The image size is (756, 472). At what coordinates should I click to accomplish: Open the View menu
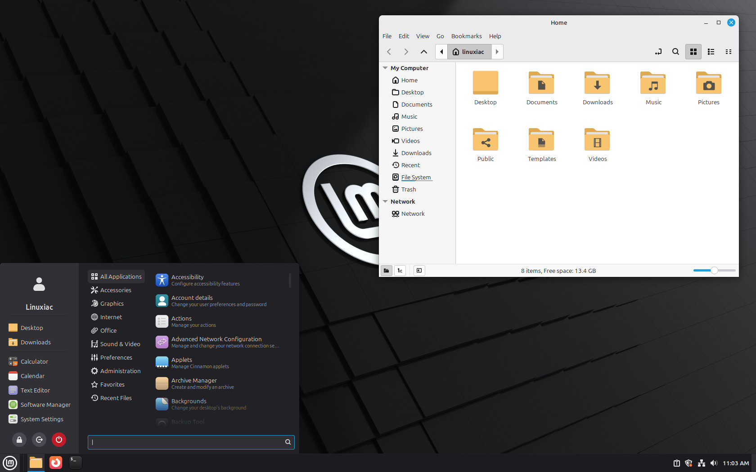(422, 36)
